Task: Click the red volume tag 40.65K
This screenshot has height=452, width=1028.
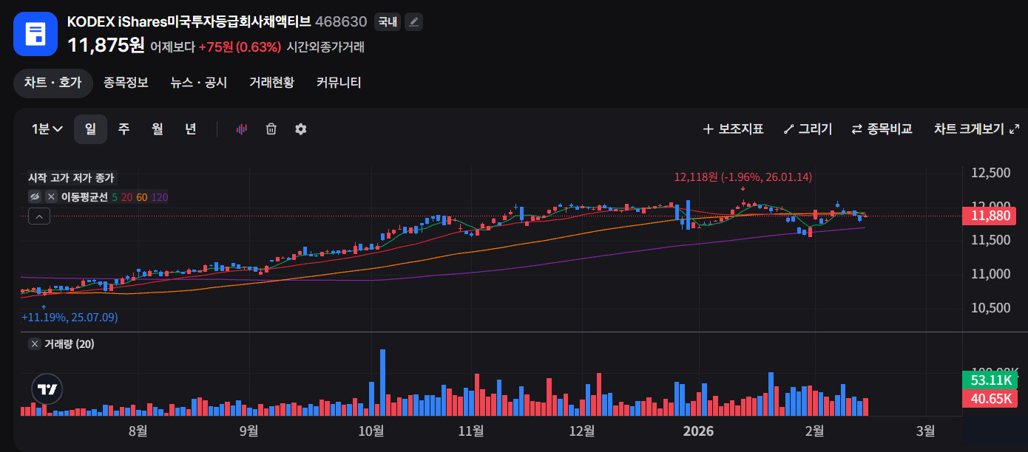Action: click(x=990, y=398)
